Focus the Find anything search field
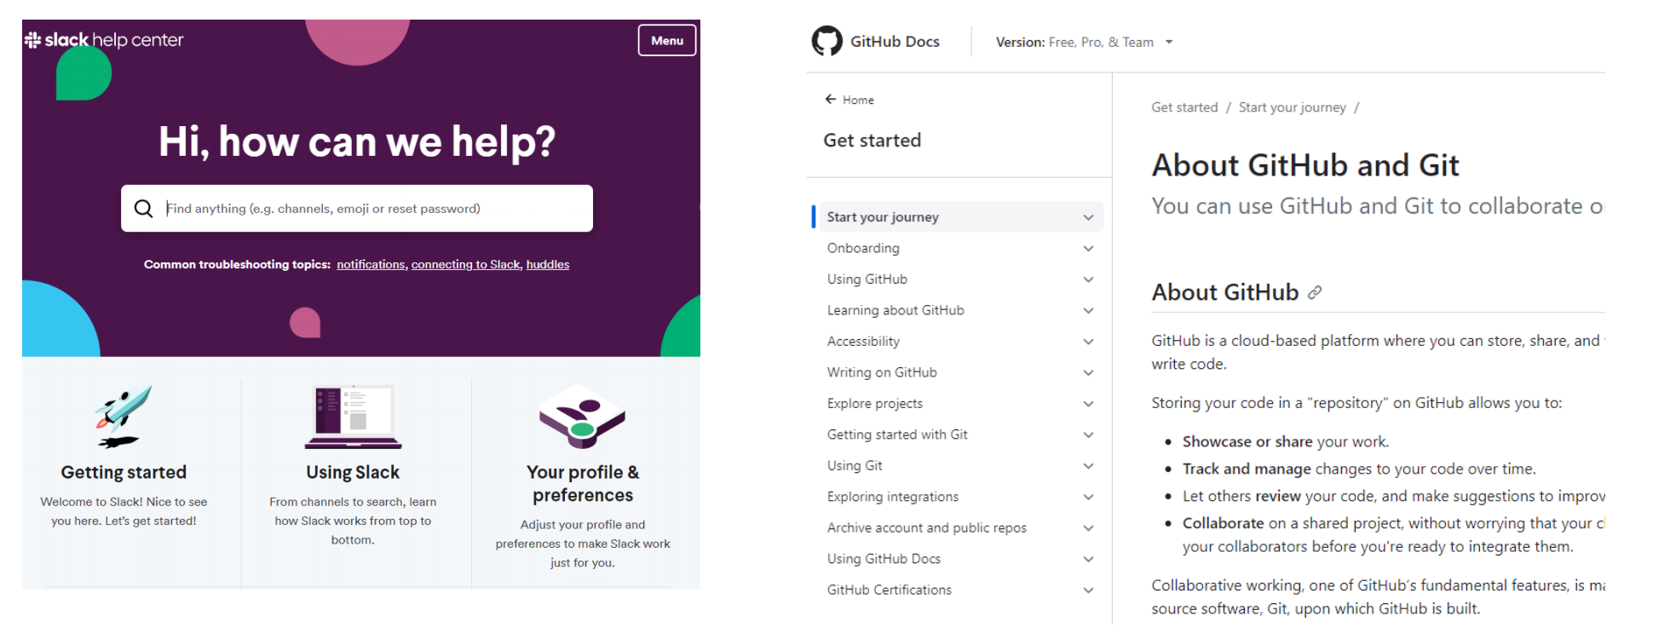The height and width of the screenshot is (639, 1670). tap(357, 209)
